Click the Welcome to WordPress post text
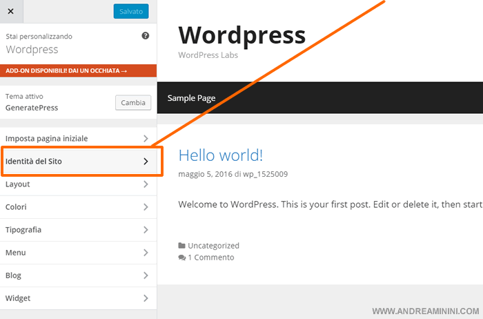The height and width of the screenshot is (319, 483). pos(331,204)
